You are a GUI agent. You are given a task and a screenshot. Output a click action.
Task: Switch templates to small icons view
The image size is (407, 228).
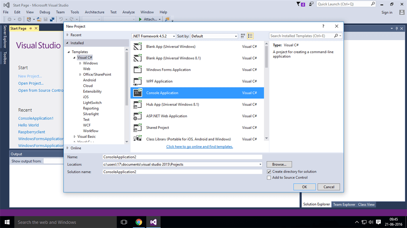click(243, 36)
